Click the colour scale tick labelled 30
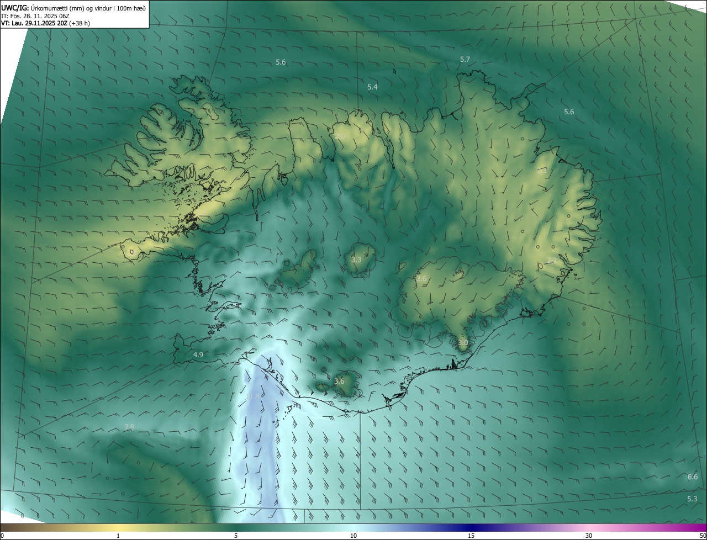 589,536
